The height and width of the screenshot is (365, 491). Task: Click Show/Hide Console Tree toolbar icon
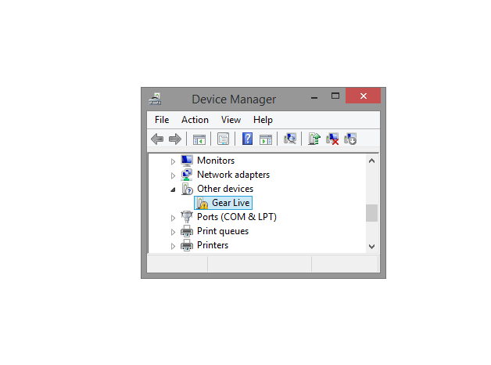[199, 139]
